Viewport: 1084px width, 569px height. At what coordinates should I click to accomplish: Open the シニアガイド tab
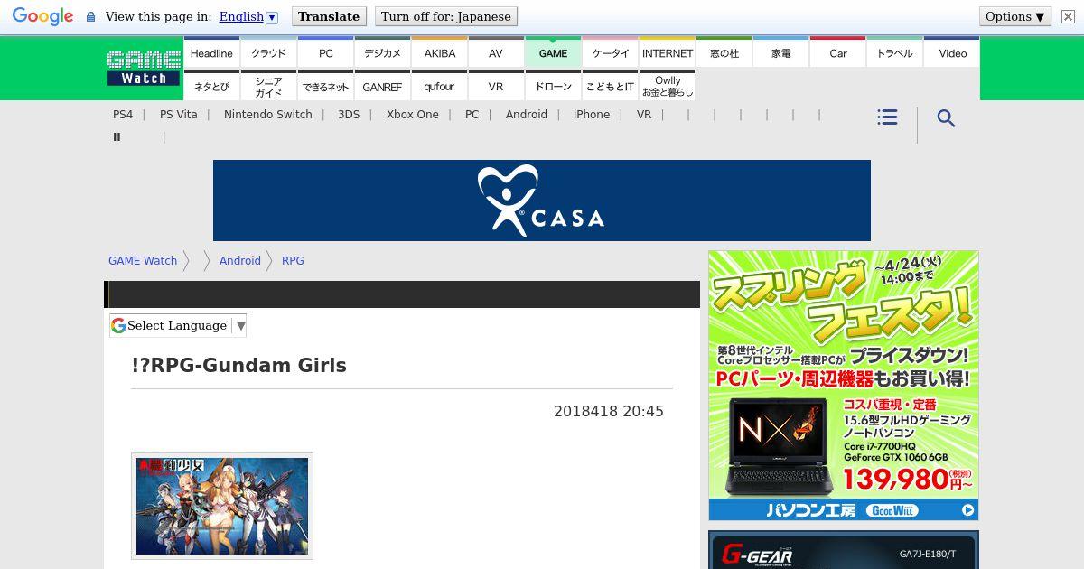click(268, 86)
